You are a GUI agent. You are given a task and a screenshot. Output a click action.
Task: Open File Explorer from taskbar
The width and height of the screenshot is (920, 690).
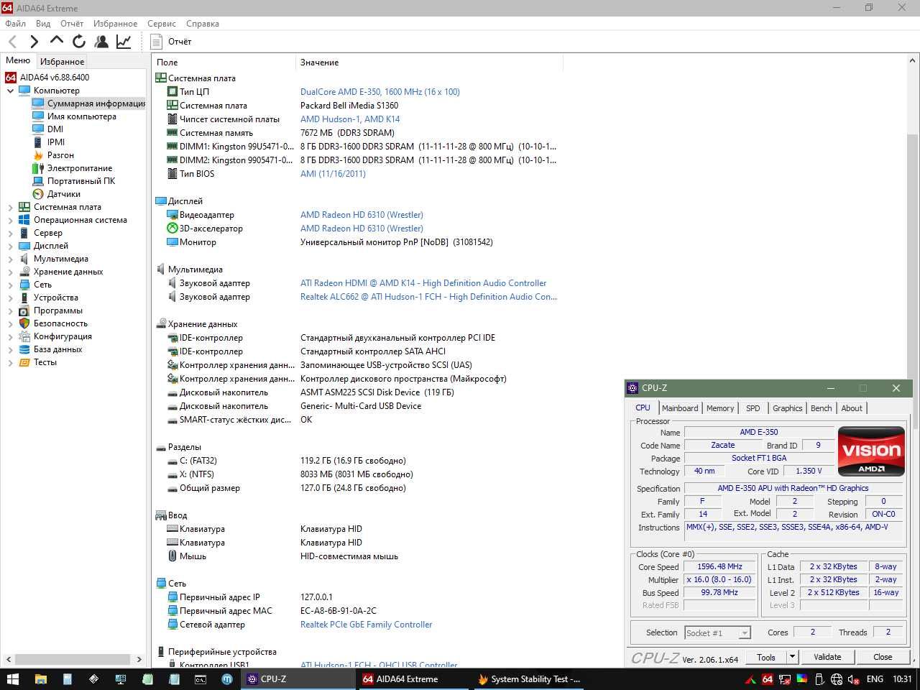click(40, 678)
